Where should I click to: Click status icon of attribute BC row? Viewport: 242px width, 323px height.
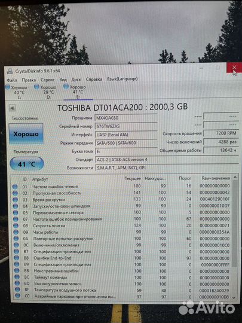(17, 278)
